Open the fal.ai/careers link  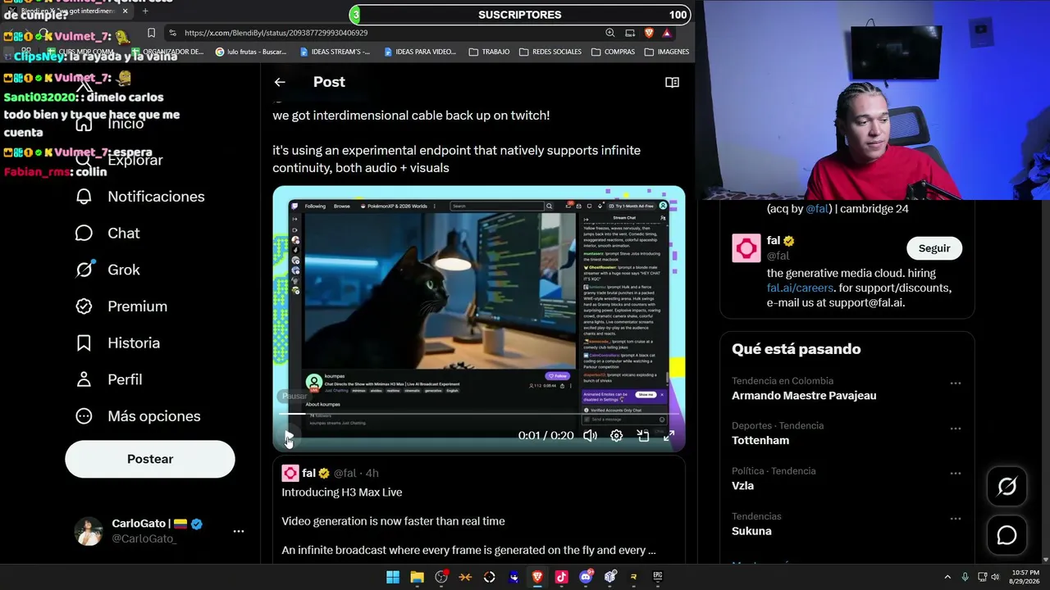[x=800, y=288]
